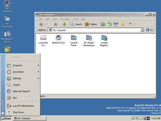Maximize the My Computer window
This screenshot has width=161, height=121.
[x=150, y=14]
